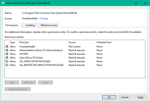Click the file path C:\Program Files\Common Files\System\DirectDB.dll
150x101 pixels.
pos(49,13)
